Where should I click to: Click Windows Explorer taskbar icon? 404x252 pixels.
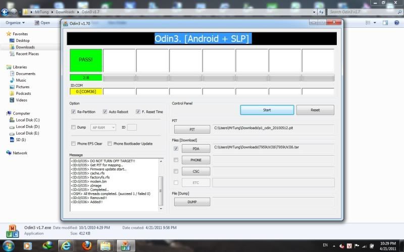tap(106, 245)
